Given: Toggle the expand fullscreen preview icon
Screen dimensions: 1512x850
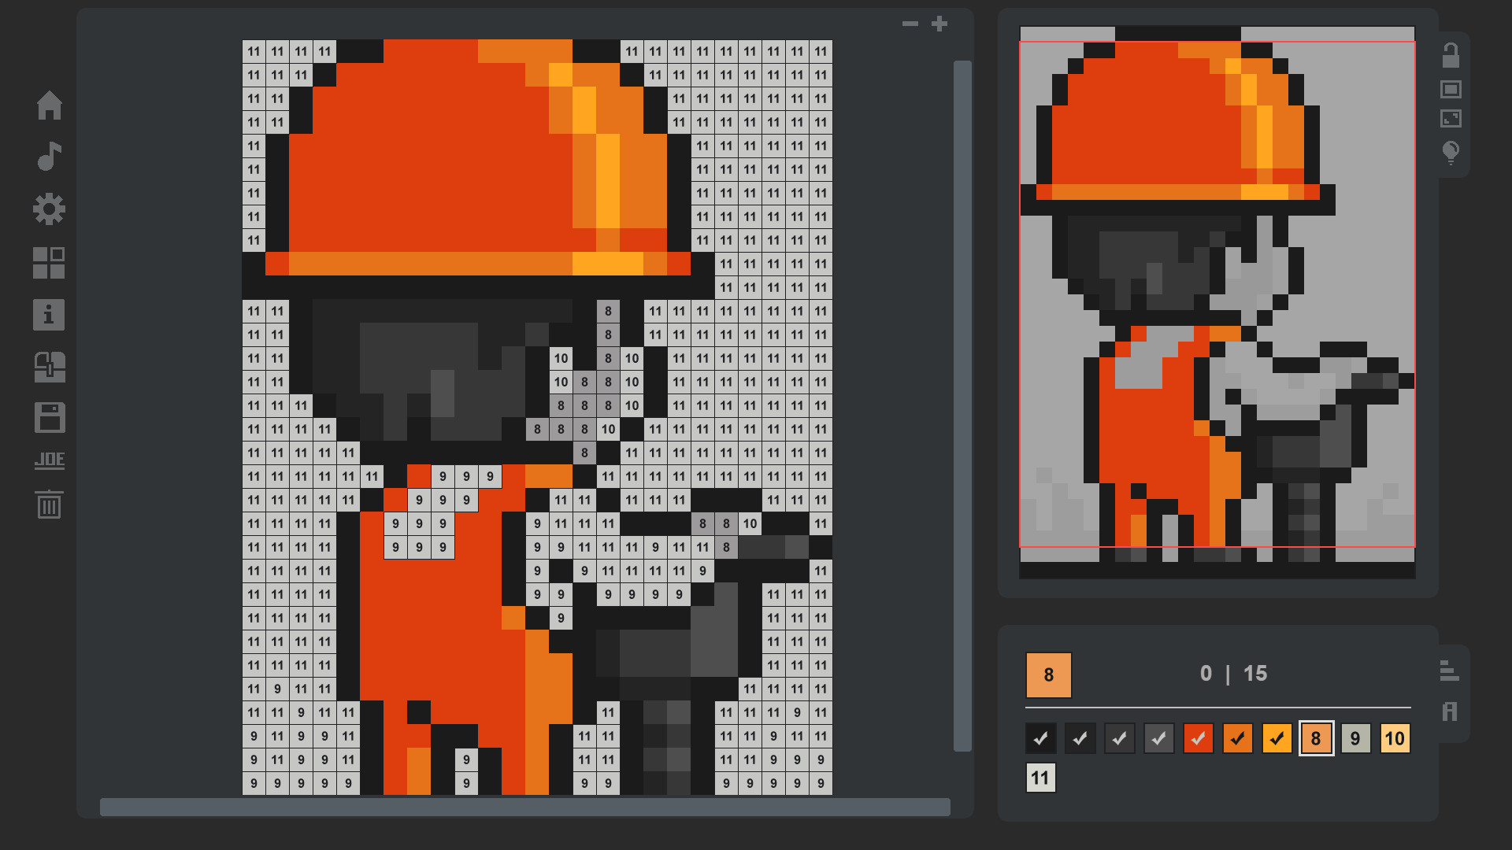Looking at the screenshot, I should point(1451,119).
